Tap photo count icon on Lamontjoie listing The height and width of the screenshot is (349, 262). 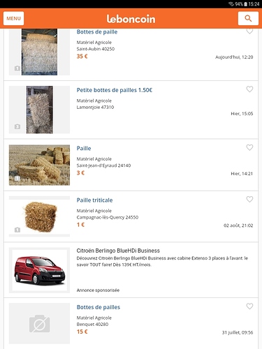tap(17, 126)
